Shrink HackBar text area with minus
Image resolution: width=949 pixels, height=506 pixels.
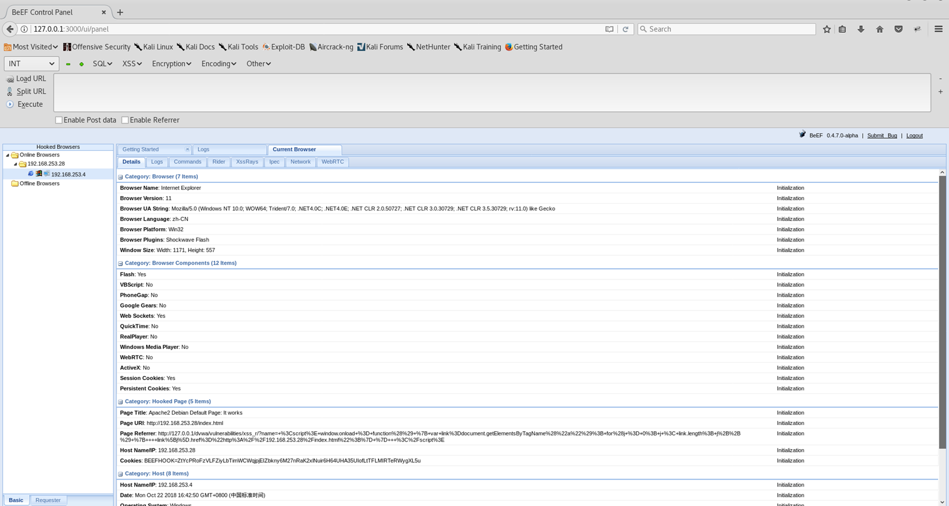[940, 79]
